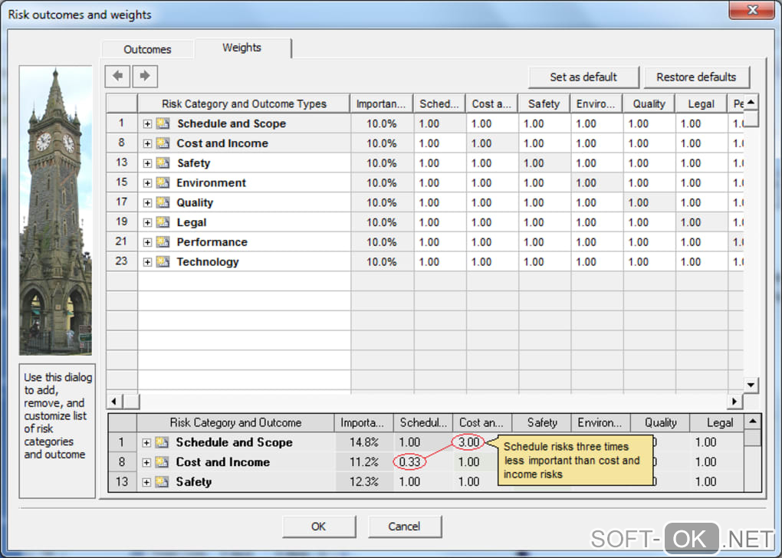Click the 12.3% importance cell
This screenshot has width=782, height=558.
click(x=364, y=481)
